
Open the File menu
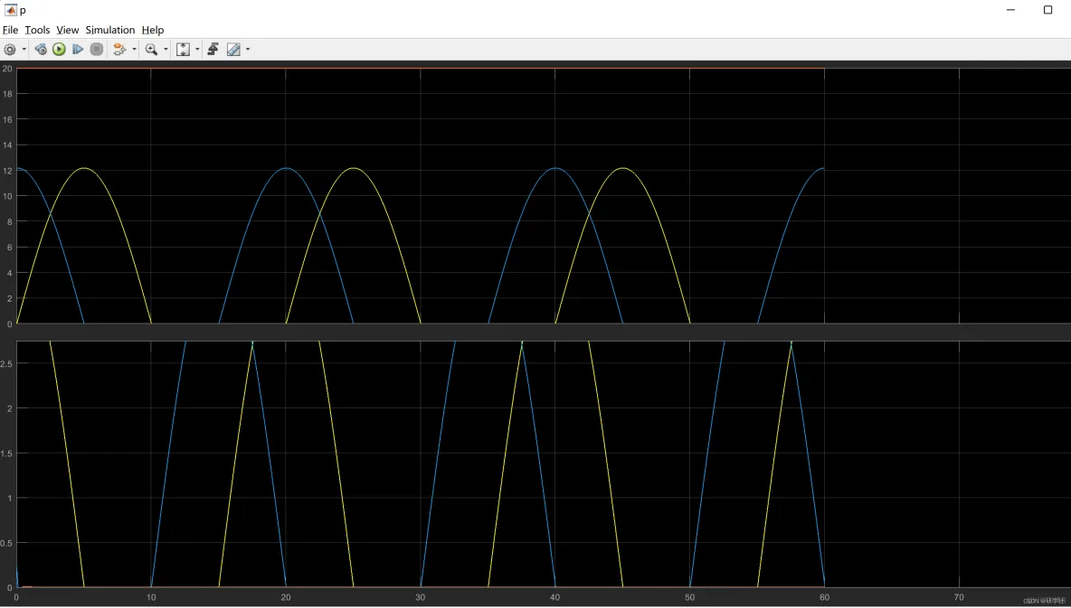(10, 30)
